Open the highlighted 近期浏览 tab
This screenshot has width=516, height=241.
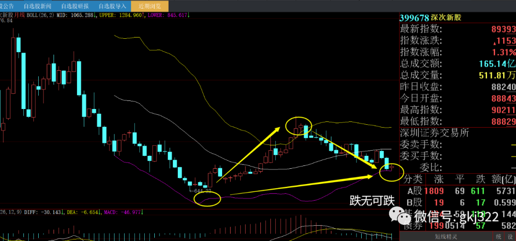tap(150, 6)
